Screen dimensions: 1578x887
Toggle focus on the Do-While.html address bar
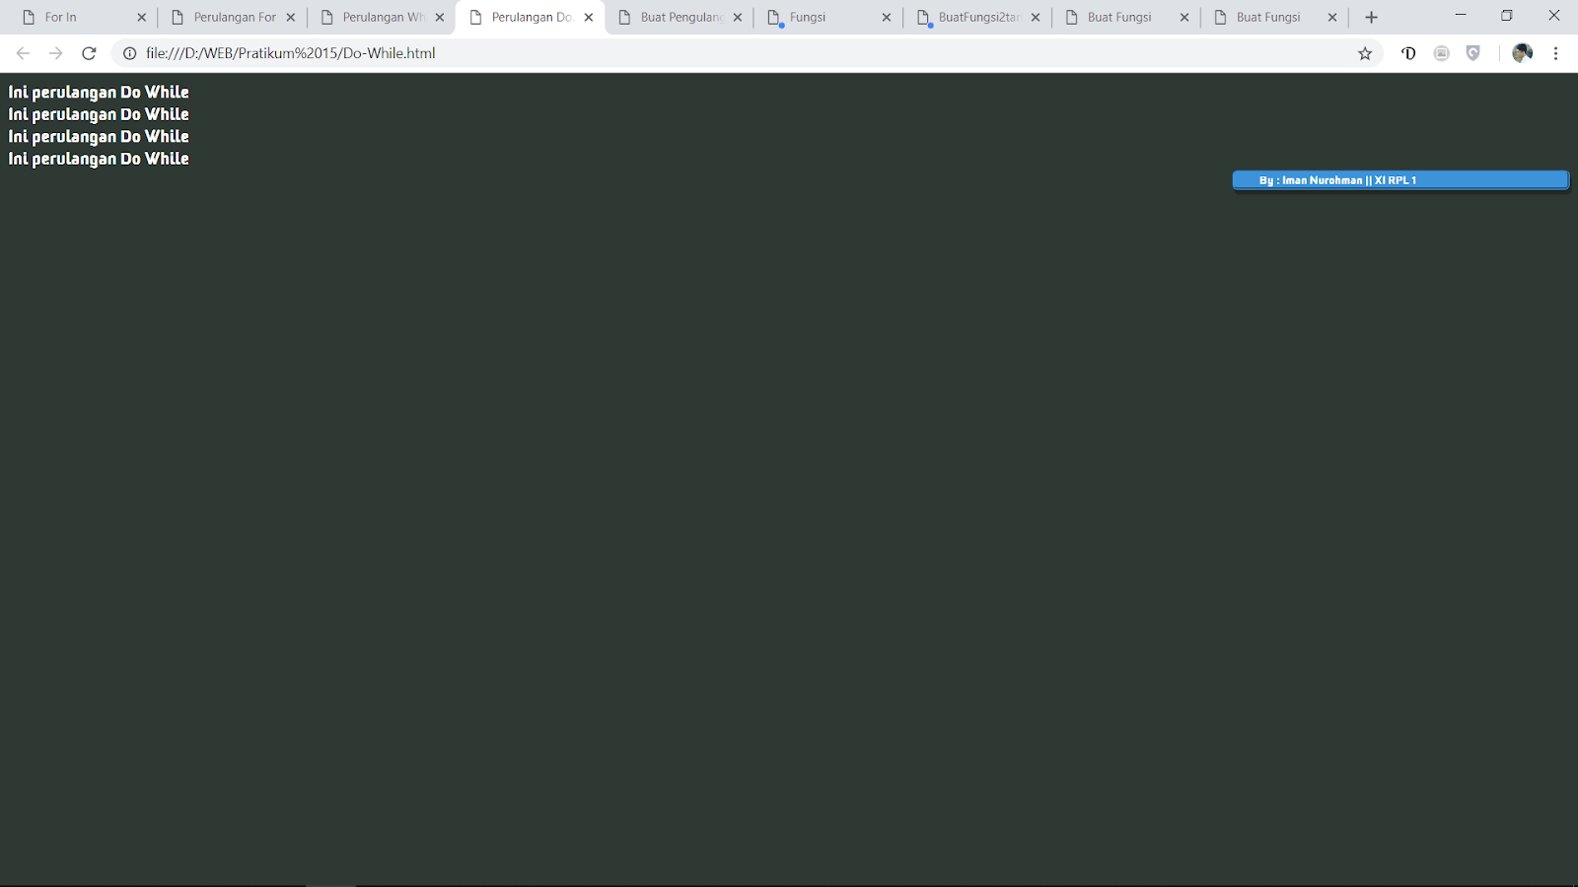(x=690, y=53)
